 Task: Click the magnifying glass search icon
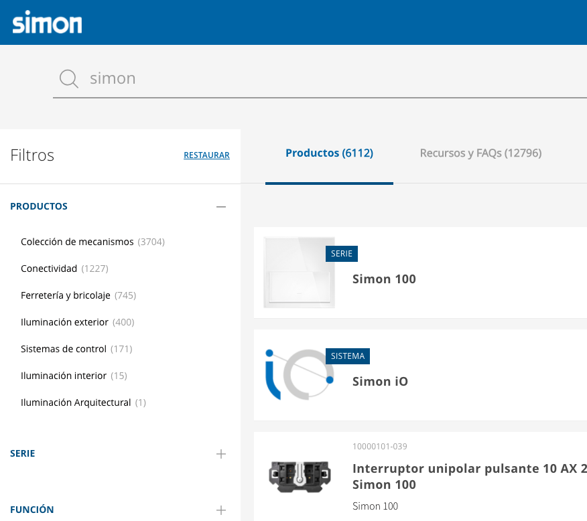click(69, 78)
